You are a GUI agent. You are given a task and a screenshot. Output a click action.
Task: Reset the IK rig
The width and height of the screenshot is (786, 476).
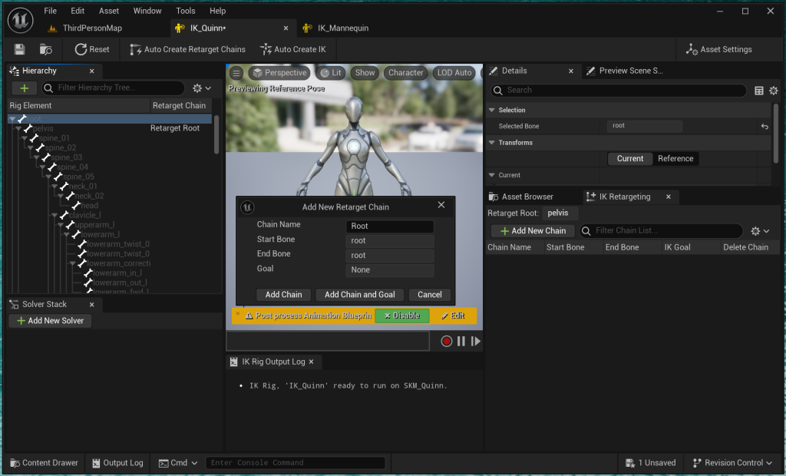[92, 49]
